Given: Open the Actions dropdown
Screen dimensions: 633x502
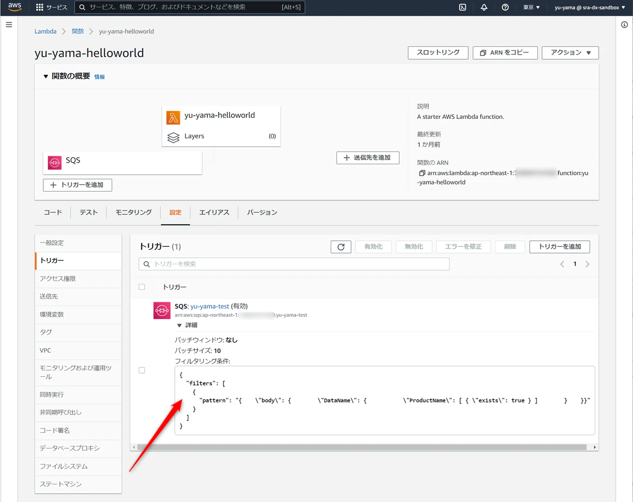Looking at the screenshot, I should pyautogui.click(x=570, y=53).
